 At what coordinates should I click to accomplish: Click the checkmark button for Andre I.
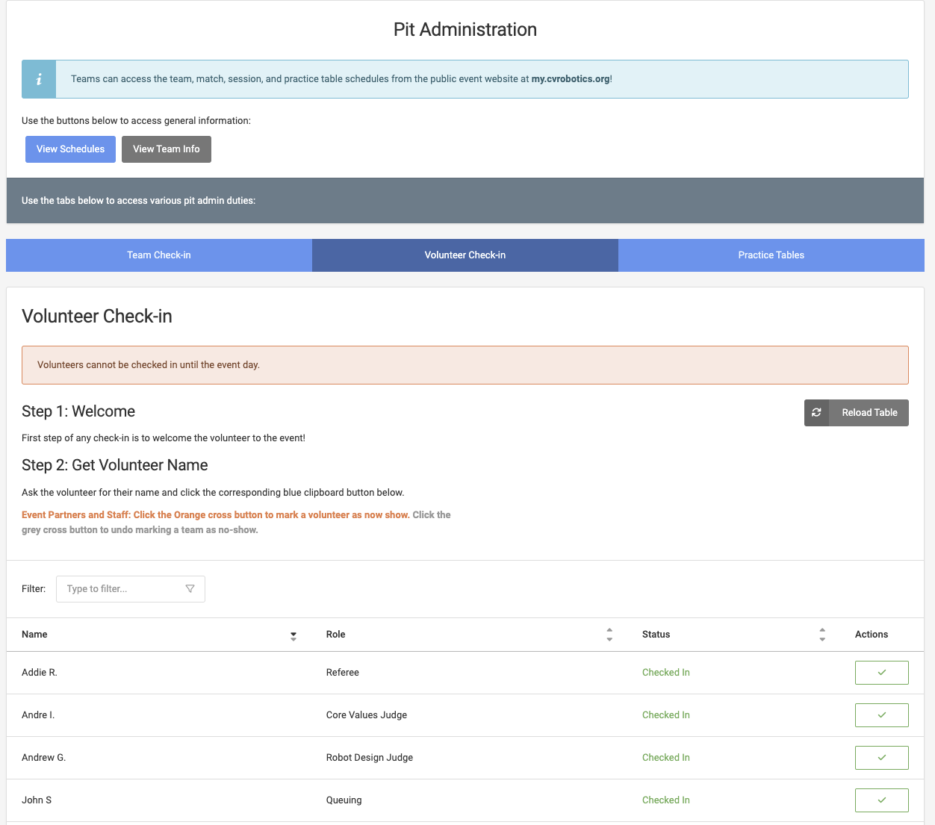881,715
